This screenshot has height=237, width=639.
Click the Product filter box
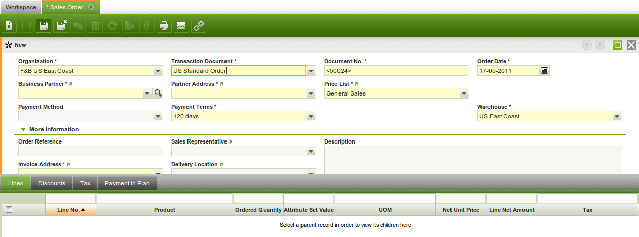(165, 198)
